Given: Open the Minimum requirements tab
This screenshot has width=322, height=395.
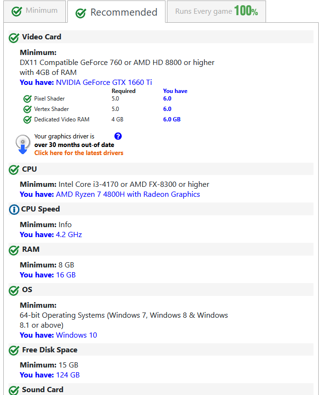Looking at the screenshot, I should tap(35, 11).
